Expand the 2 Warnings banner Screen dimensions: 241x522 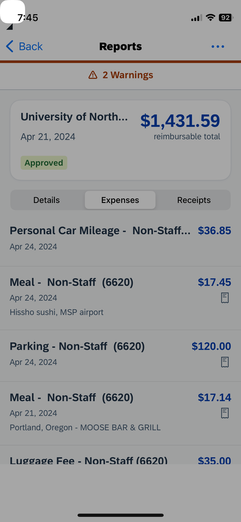click(120, 75)
